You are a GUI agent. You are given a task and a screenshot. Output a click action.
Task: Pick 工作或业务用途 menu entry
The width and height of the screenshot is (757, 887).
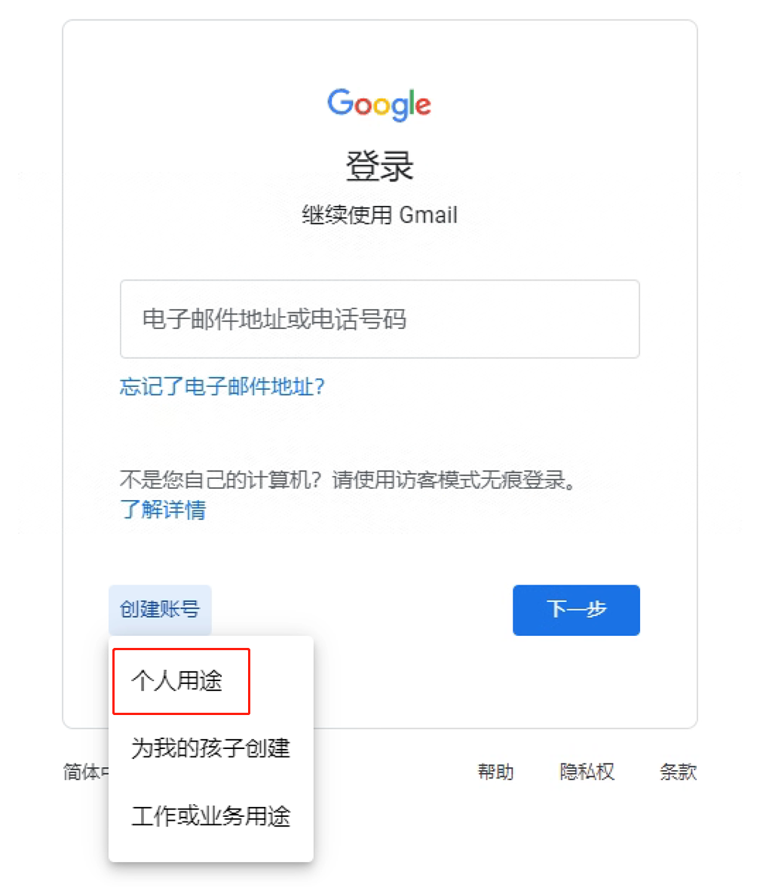[x=210, y=816]
